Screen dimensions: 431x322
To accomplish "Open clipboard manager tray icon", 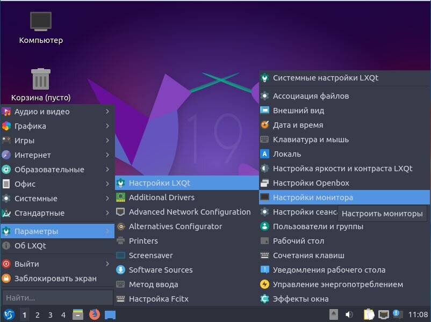I will pyautogui.click(x=369, y=314).
